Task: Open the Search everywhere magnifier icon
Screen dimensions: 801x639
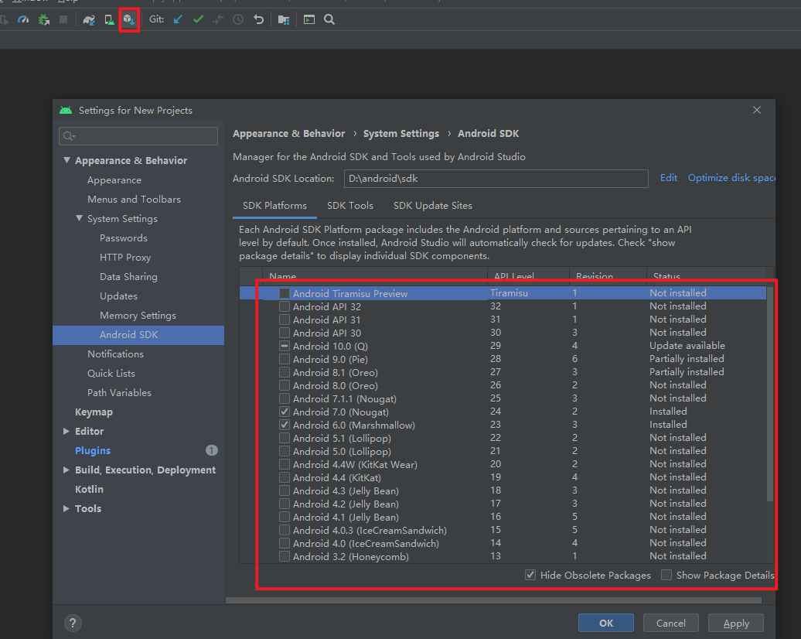Action: (x=329, y=19)
